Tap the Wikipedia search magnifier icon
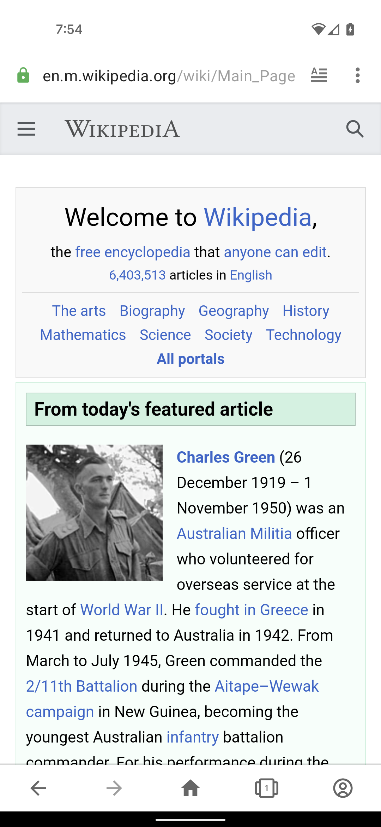The height and width of the screenshot is (827, 381). 355,129
